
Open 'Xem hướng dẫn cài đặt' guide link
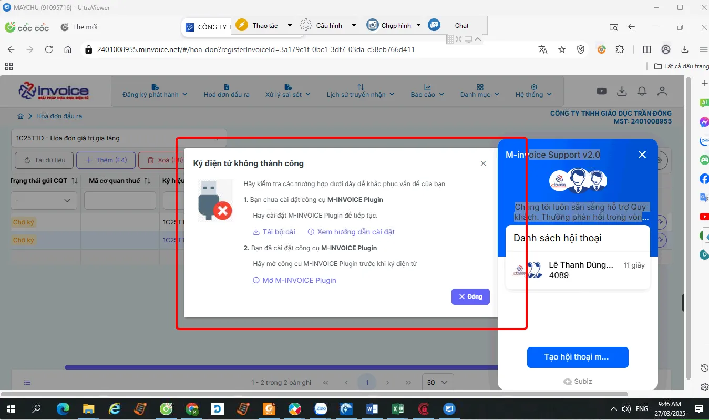click(x=351, y=232)
